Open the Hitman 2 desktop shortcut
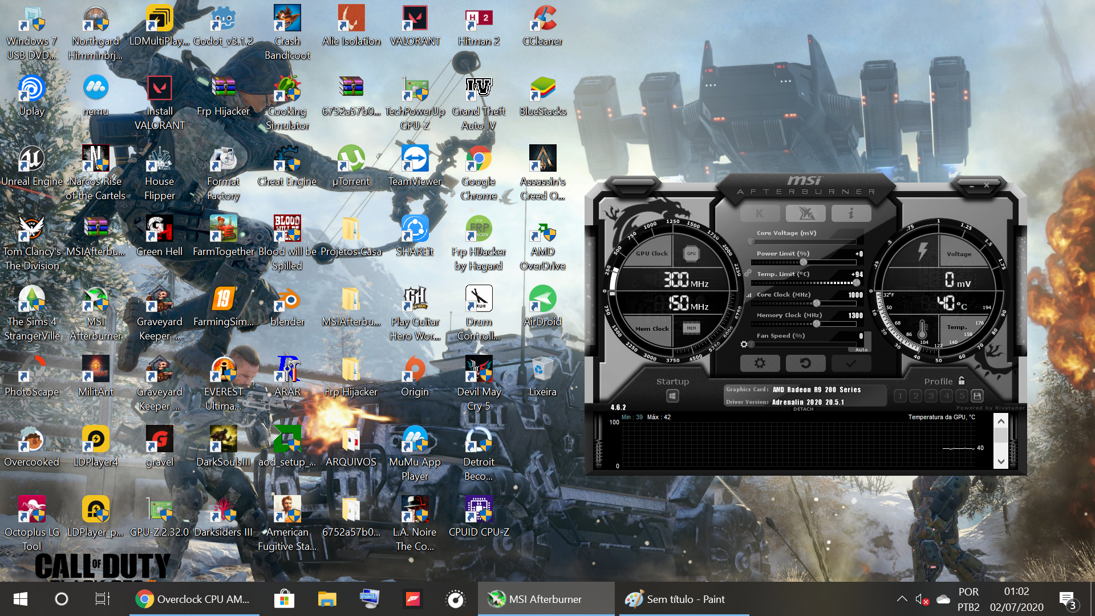 478,26
